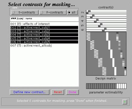Click the Design matrix image

(106, 54)
